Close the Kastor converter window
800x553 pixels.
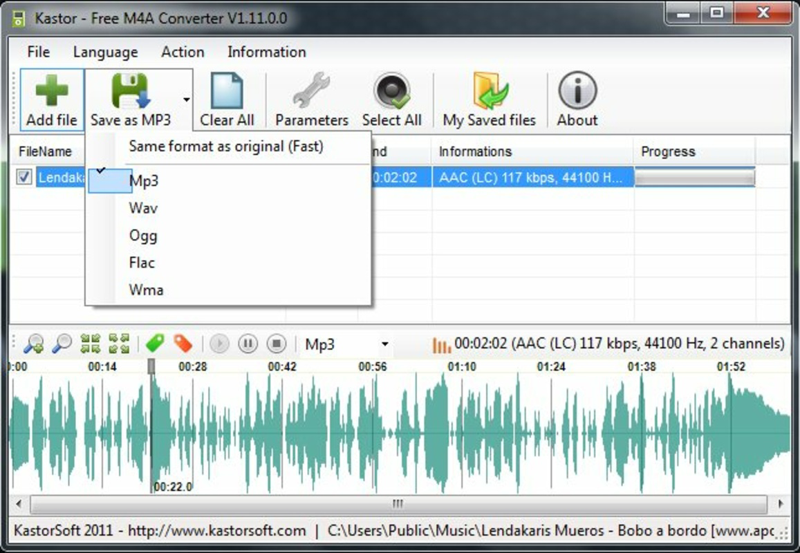[763, 12]
